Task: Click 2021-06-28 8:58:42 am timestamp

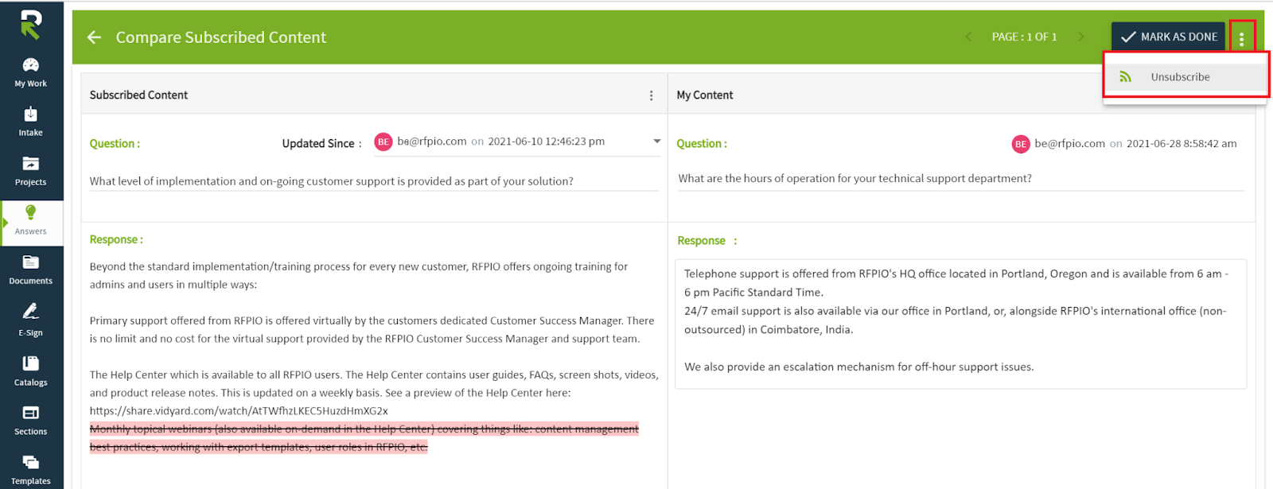Action: pos(1182,144)
